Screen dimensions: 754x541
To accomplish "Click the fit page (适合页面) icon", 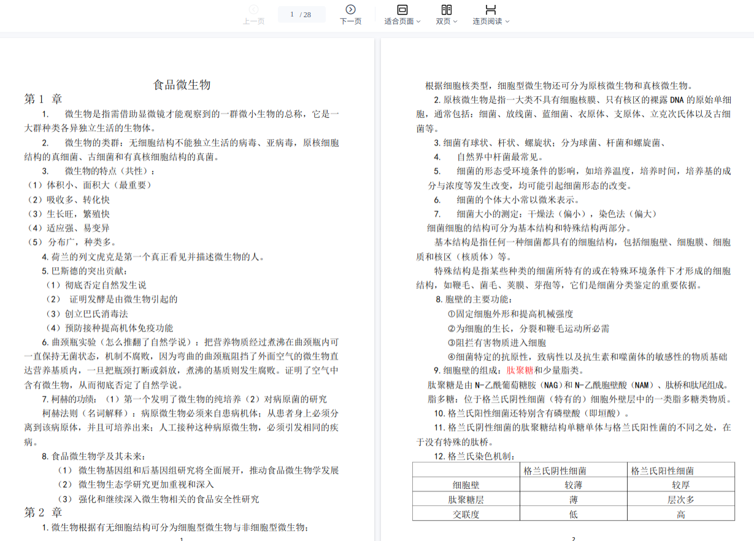I will [x=402, y=9].
